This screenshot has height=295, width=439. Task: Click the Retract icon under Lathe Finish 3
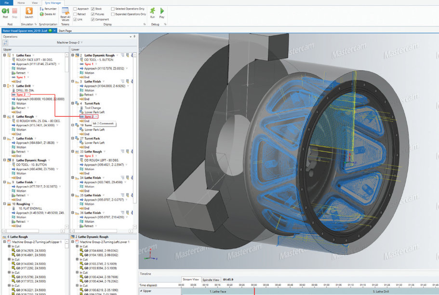(82, 94)
